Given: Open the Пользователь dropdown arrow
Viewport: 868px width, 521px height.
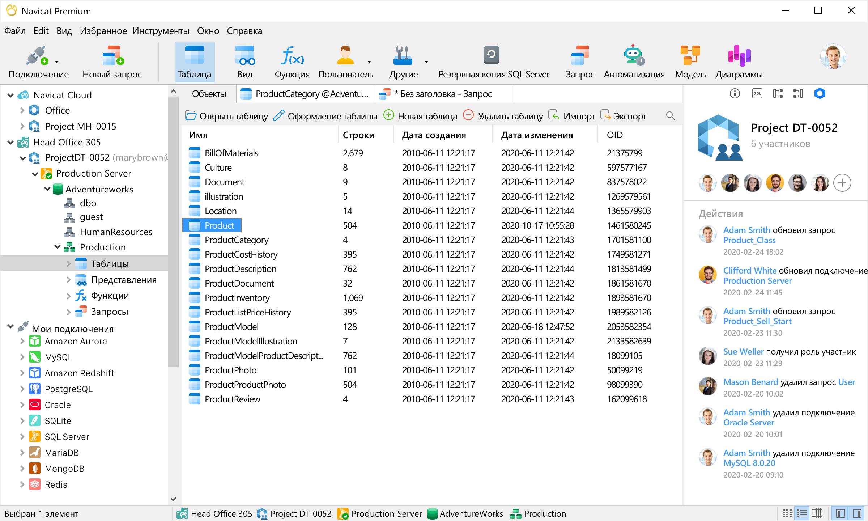Looking at the screenshot, I should [x=369, y=62].
